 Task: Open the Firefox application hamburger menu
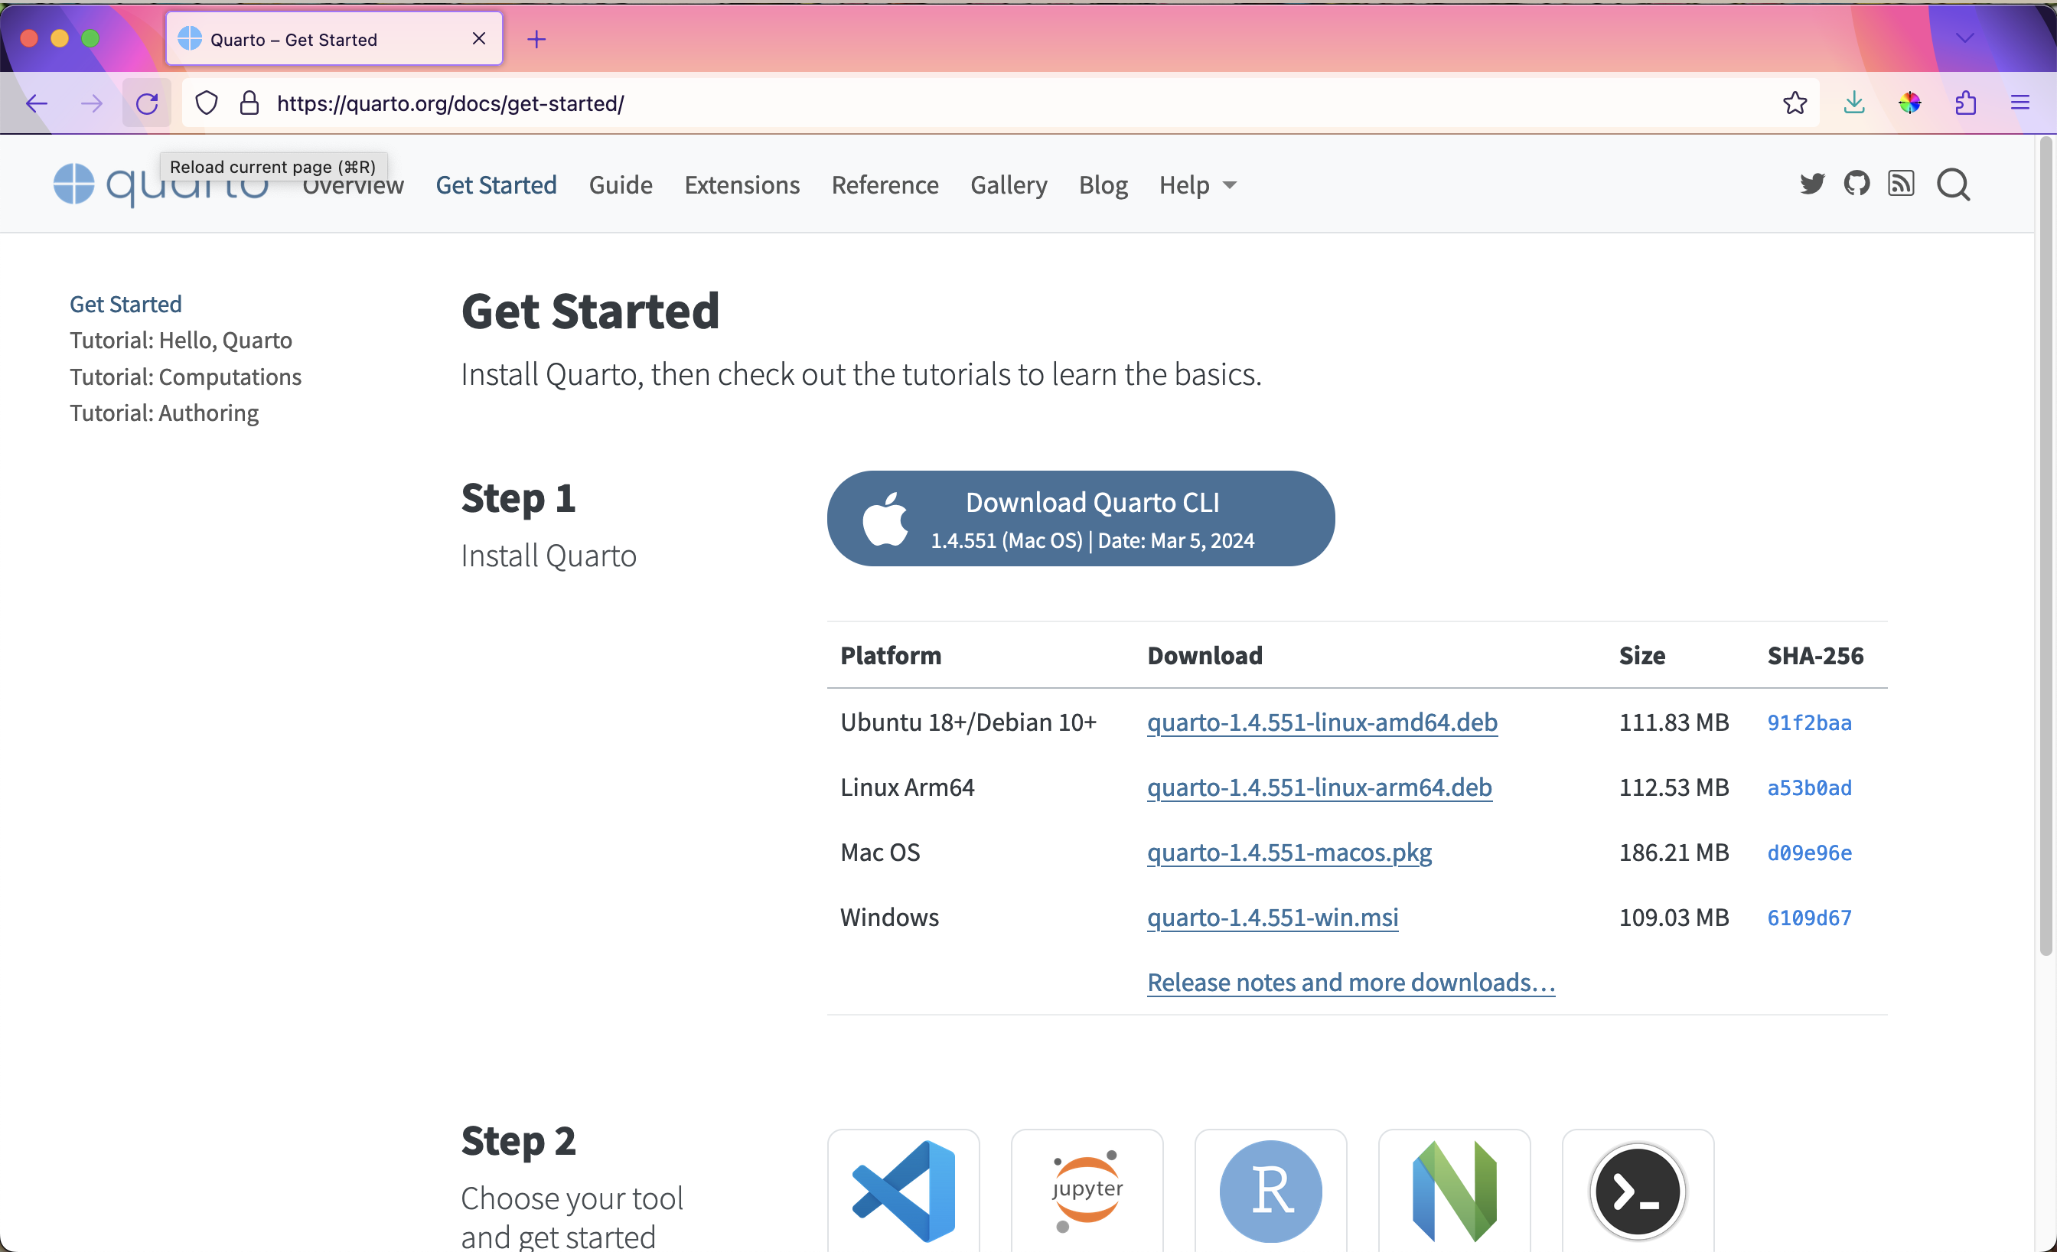[x=2020, y=103]
